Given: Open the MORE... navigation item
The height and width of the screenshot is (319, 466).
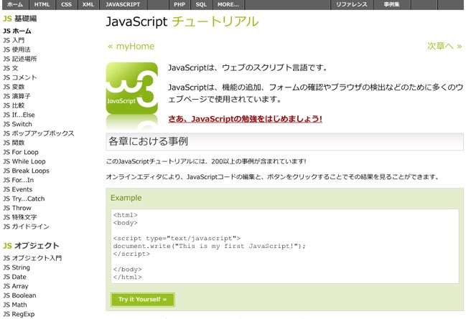Looking at the screenshot, I should 228,4.
